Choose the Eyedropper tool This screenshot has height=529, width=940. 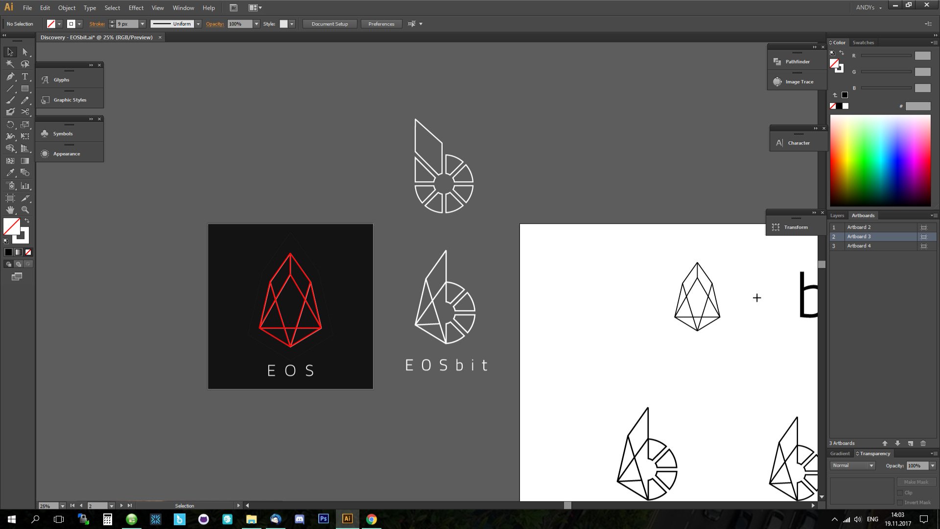click(x=10, y=173)
